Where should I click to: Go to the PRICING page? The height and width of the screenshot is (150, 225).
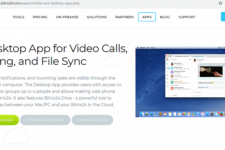[x=40, y=17]
